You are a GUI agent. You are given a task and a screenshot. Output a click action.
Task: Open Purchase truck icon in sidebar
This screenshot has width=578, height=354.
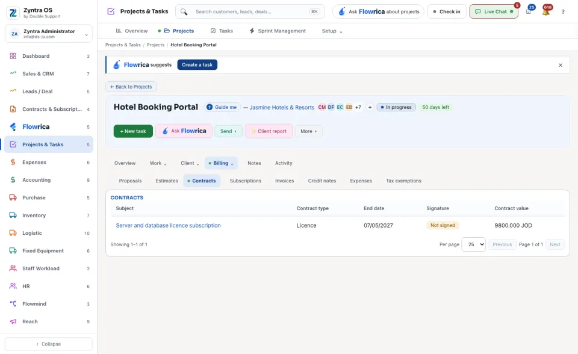tap(13, 197)
